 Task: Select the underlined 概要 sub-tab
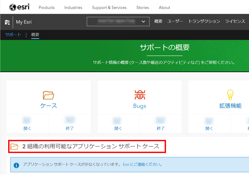pyautogui.click(x=35, y=35)
